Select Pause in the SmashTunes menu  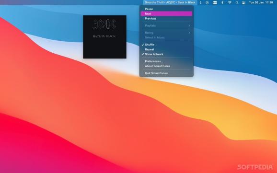(166, 9)
